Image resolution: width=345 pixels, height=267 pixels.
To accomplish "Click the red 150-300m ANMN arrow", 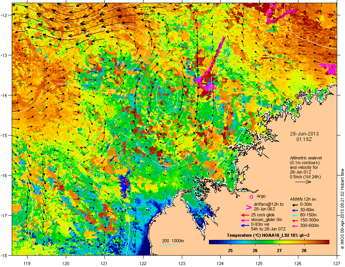I will click(x=294, y=220).
